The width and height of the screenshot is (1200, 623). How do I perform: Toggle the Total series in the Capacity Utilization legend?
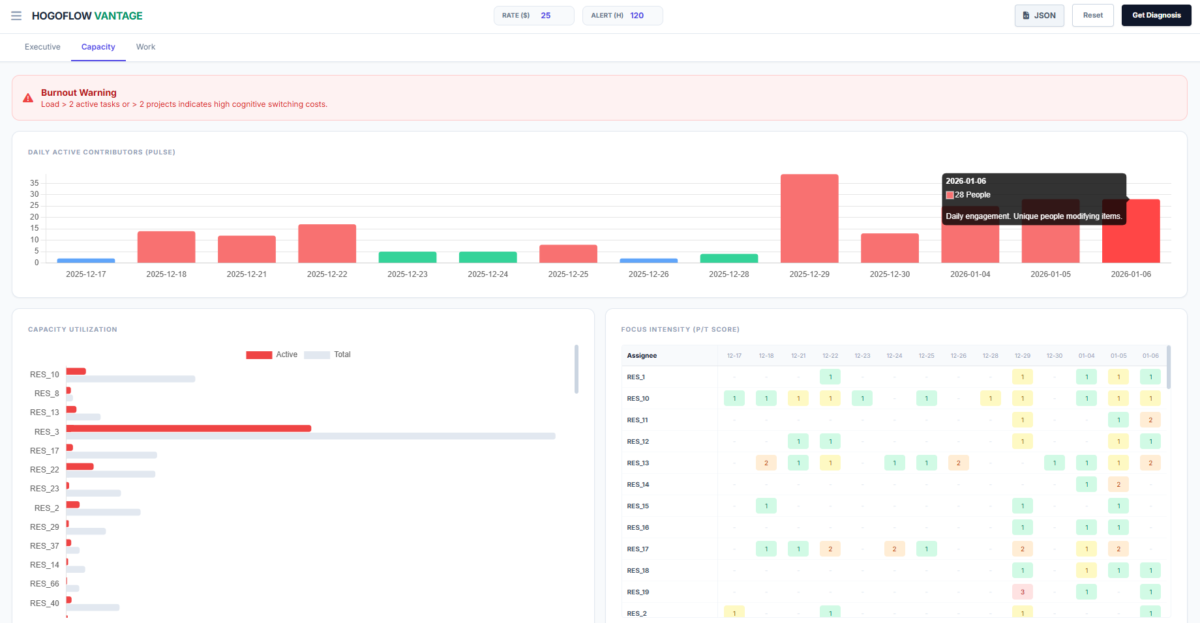click(x=329, y=355)
